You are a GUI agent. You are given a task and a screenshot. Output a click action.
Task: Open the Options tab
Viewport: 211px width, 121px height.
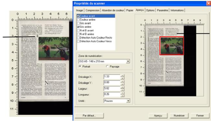tap(150, 10)
